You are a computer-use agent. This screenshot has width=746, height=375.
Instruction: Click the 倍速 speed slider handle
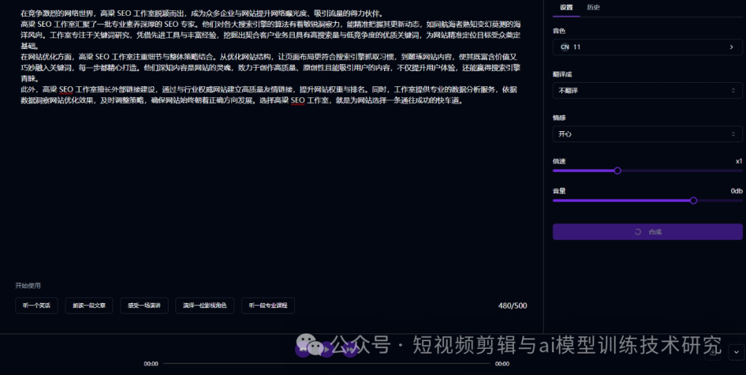pyautogui.click(x=617, y=171)
